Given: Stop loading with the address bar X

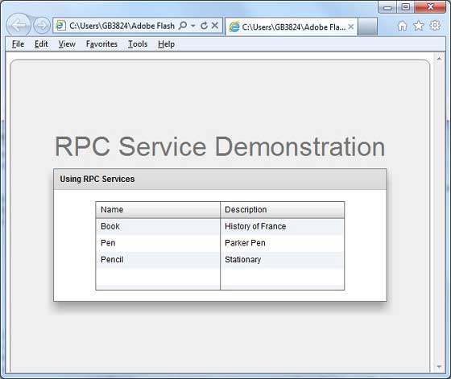Looking at the screenshot, I should [215, 26].
